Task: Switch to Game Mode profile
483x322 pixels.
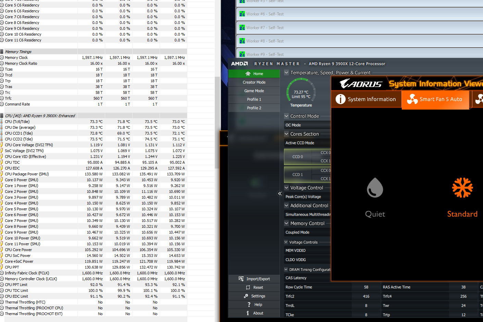Action: pos(254,91)
